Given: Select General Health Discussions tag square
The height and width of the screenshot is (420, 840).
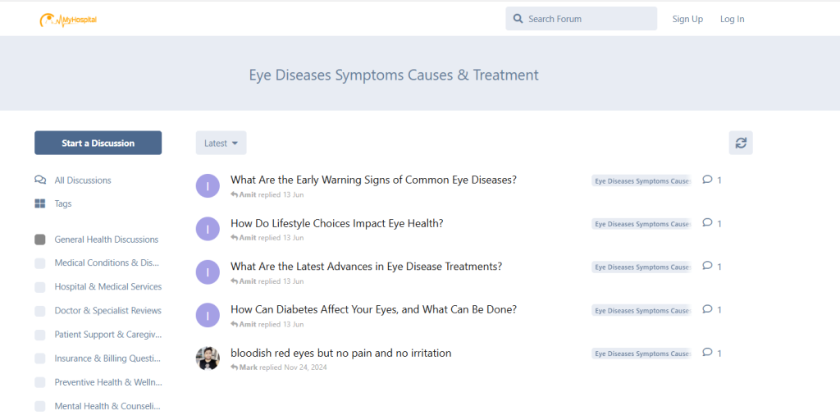Looking at the screenshot, I should 40,240.
